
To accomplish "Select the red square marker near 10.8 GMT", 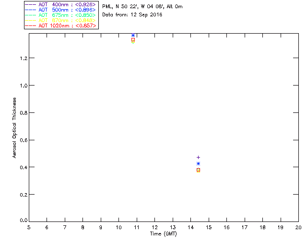I will (x=133, y=40).
